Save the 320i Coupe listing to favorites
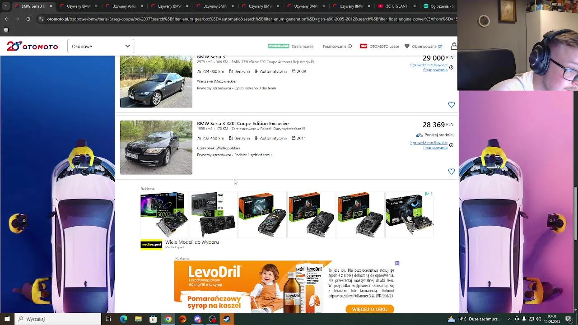This screenshot has height=325, width=578. 451,172
